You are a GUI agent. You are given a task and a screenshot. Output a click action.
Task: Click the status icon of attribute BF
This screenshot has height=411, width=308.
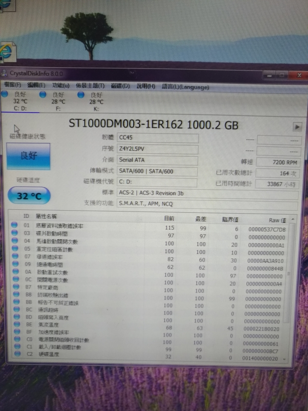(17, 331)
